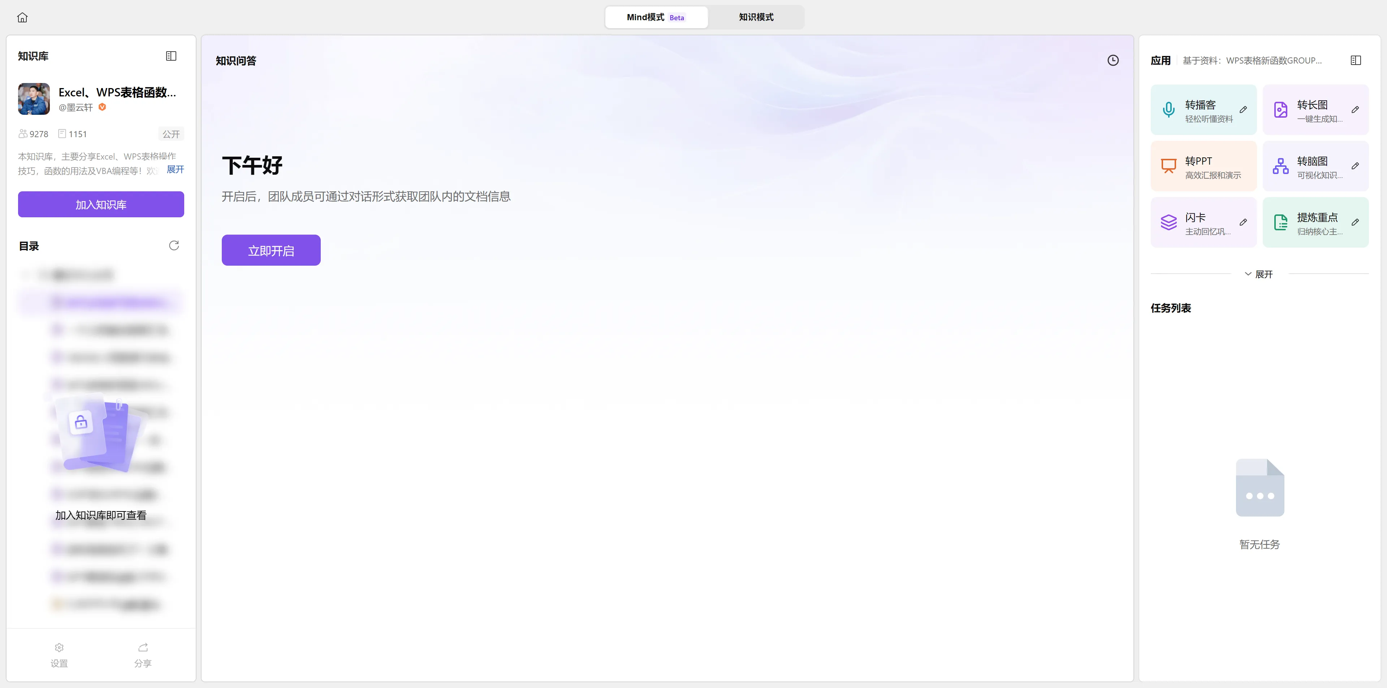The image size is (1387, 688).
Task: Edit the 转脑图 app card
Action: point(1355,166)
